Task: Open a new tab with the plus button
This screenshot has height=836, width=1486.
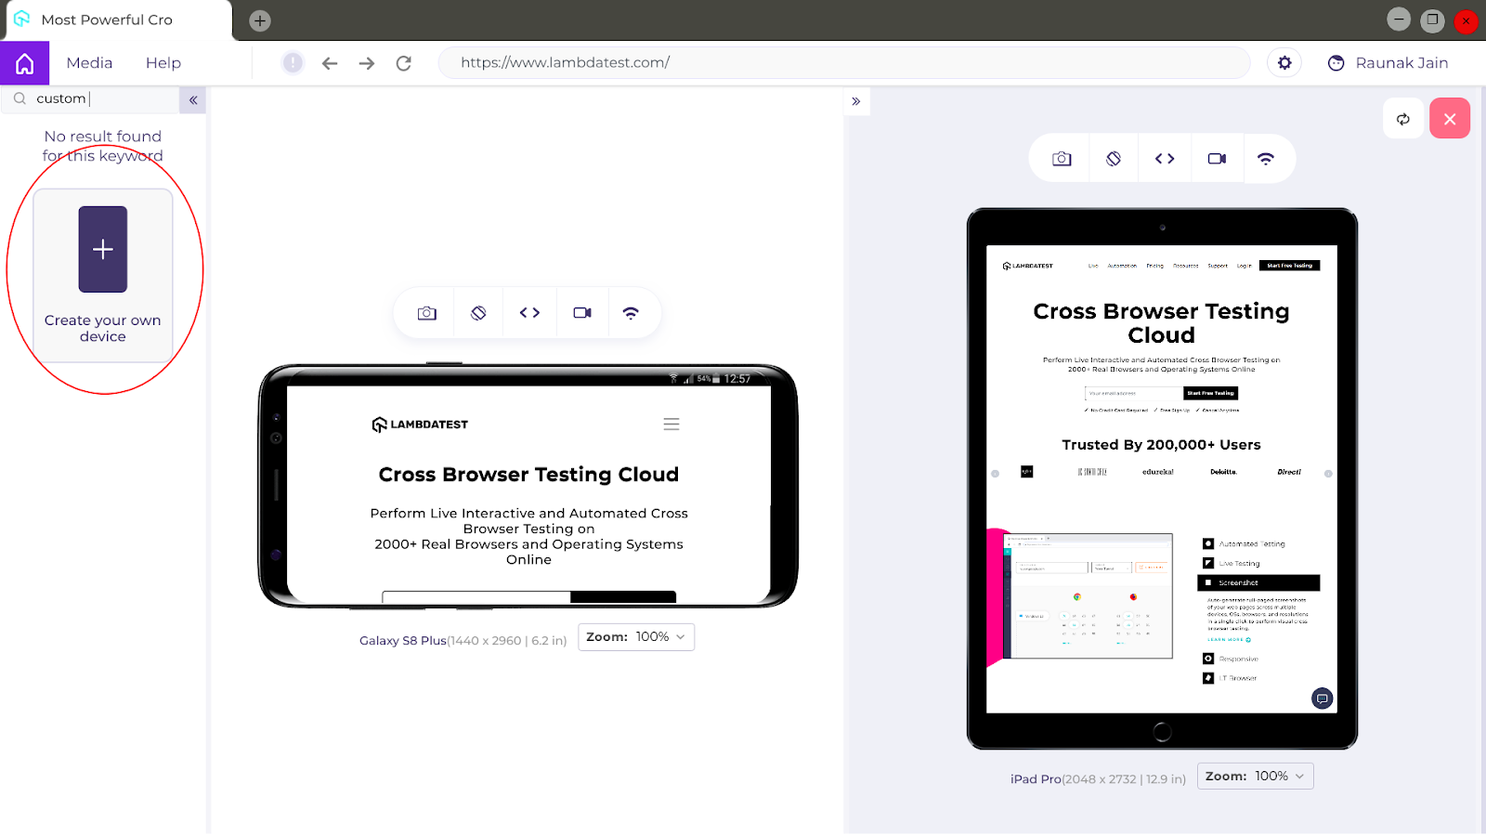Action: [x=260, y=20]
